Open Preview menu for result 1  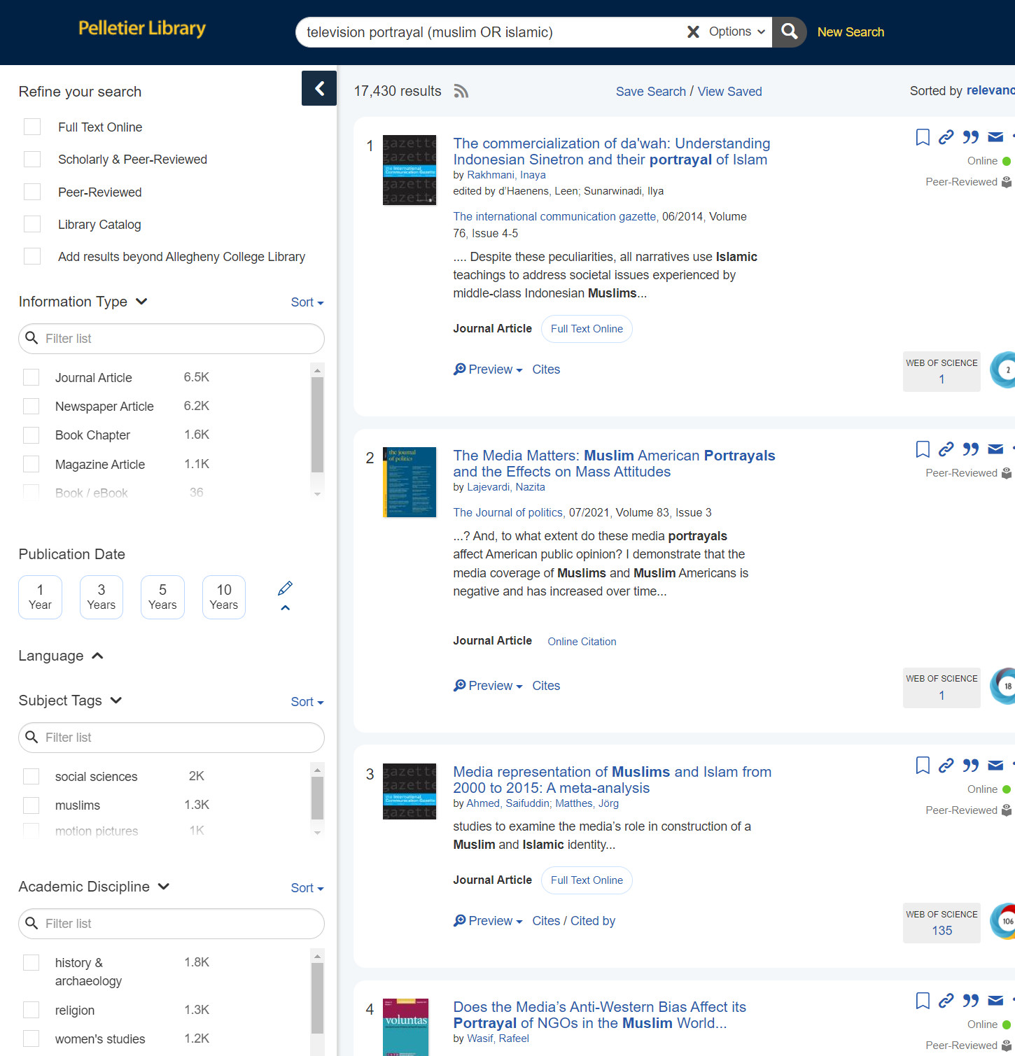point(488,369)
